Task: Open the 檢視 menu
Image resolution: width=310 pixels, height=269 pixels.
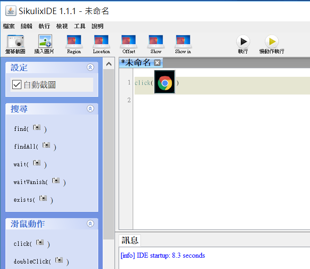Action: 62,26
